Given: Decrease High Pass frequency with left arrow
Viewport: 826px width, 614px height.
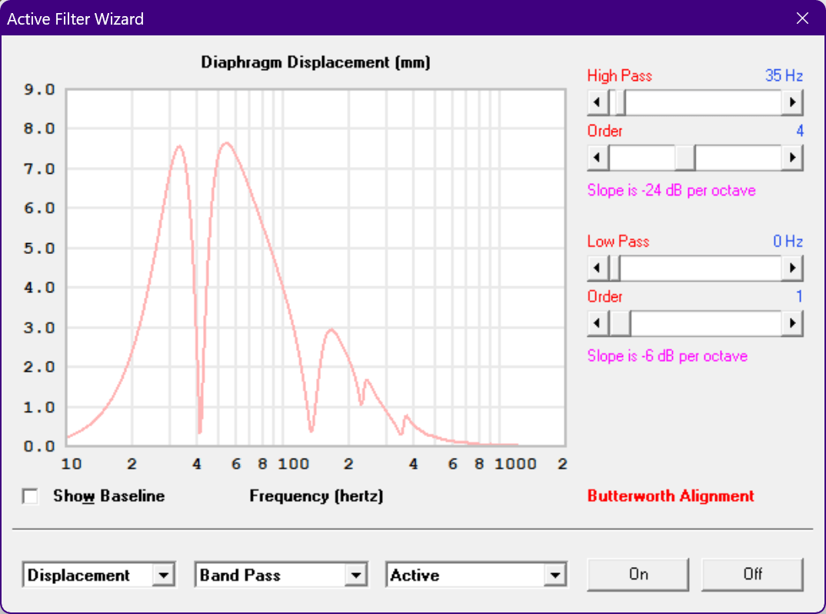Looking at the screenshot, I should (x=598, y=102).
